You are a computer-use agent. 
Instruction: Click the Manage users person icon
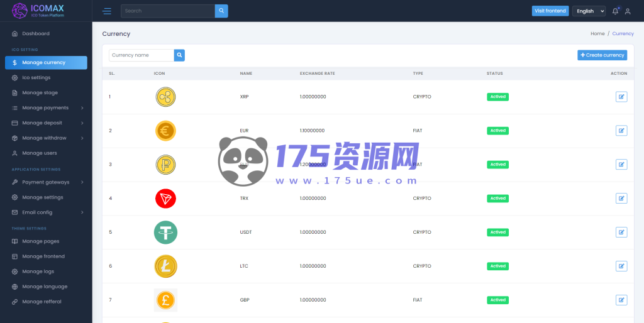click(x=15, y=153)
